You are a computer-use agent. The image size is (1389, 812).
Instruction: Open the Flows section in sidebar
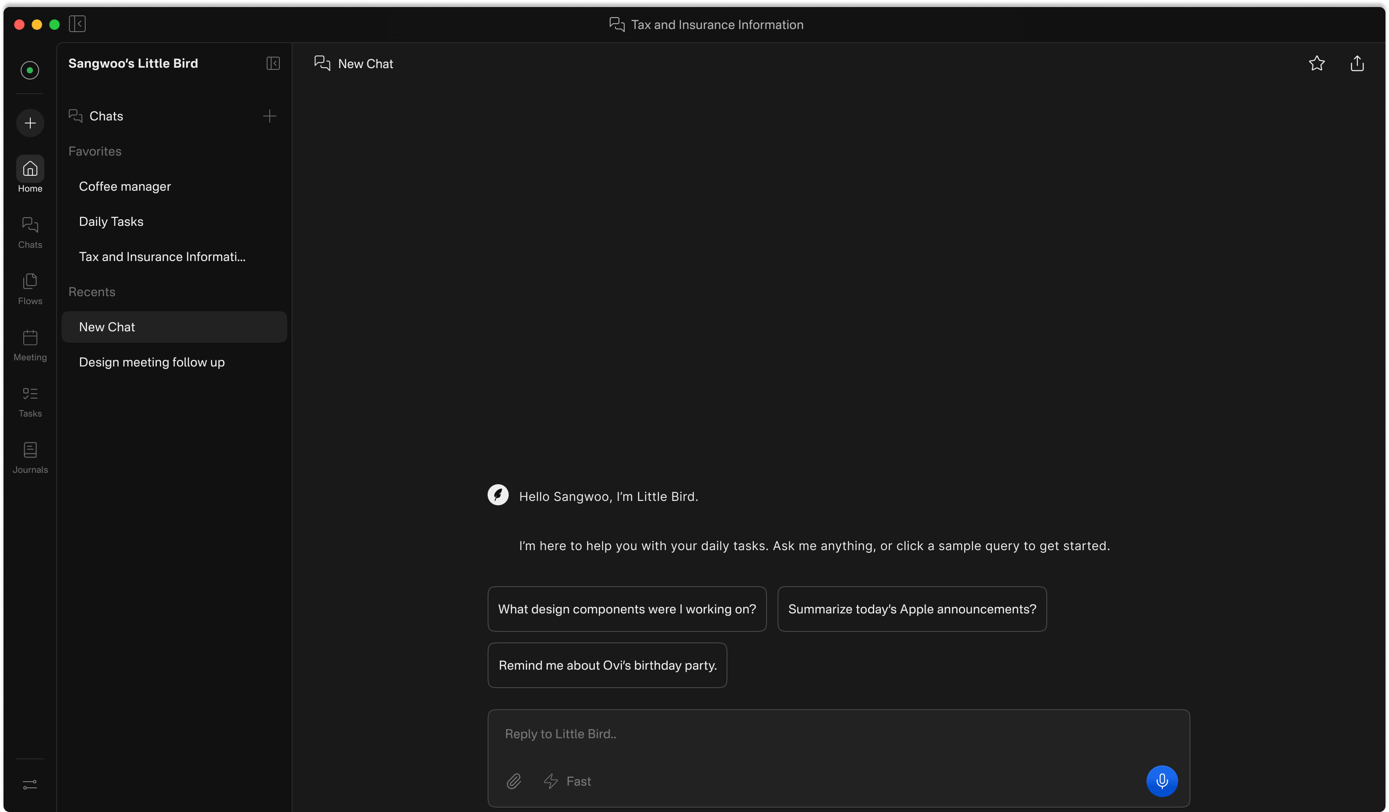pos(30,288)
